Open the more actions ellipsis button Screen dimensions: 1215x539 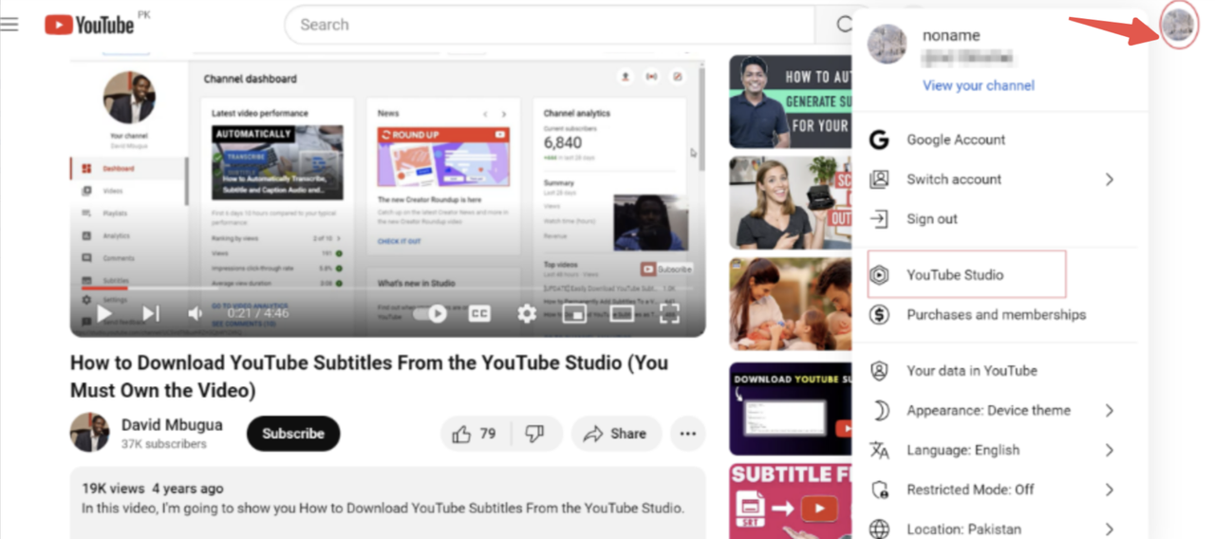point(688,434)
